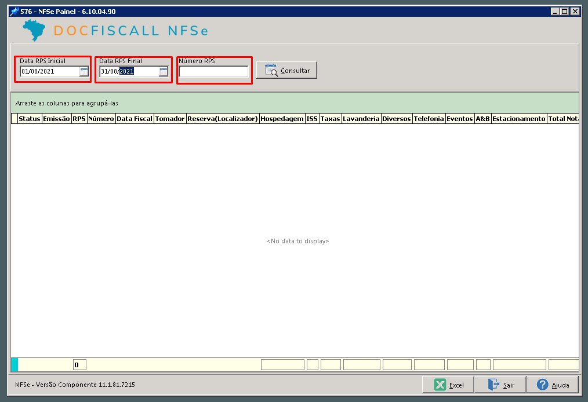Click the Consultar button
The width and height of the screenshot is (588, 402).
(x=287, y=71)
